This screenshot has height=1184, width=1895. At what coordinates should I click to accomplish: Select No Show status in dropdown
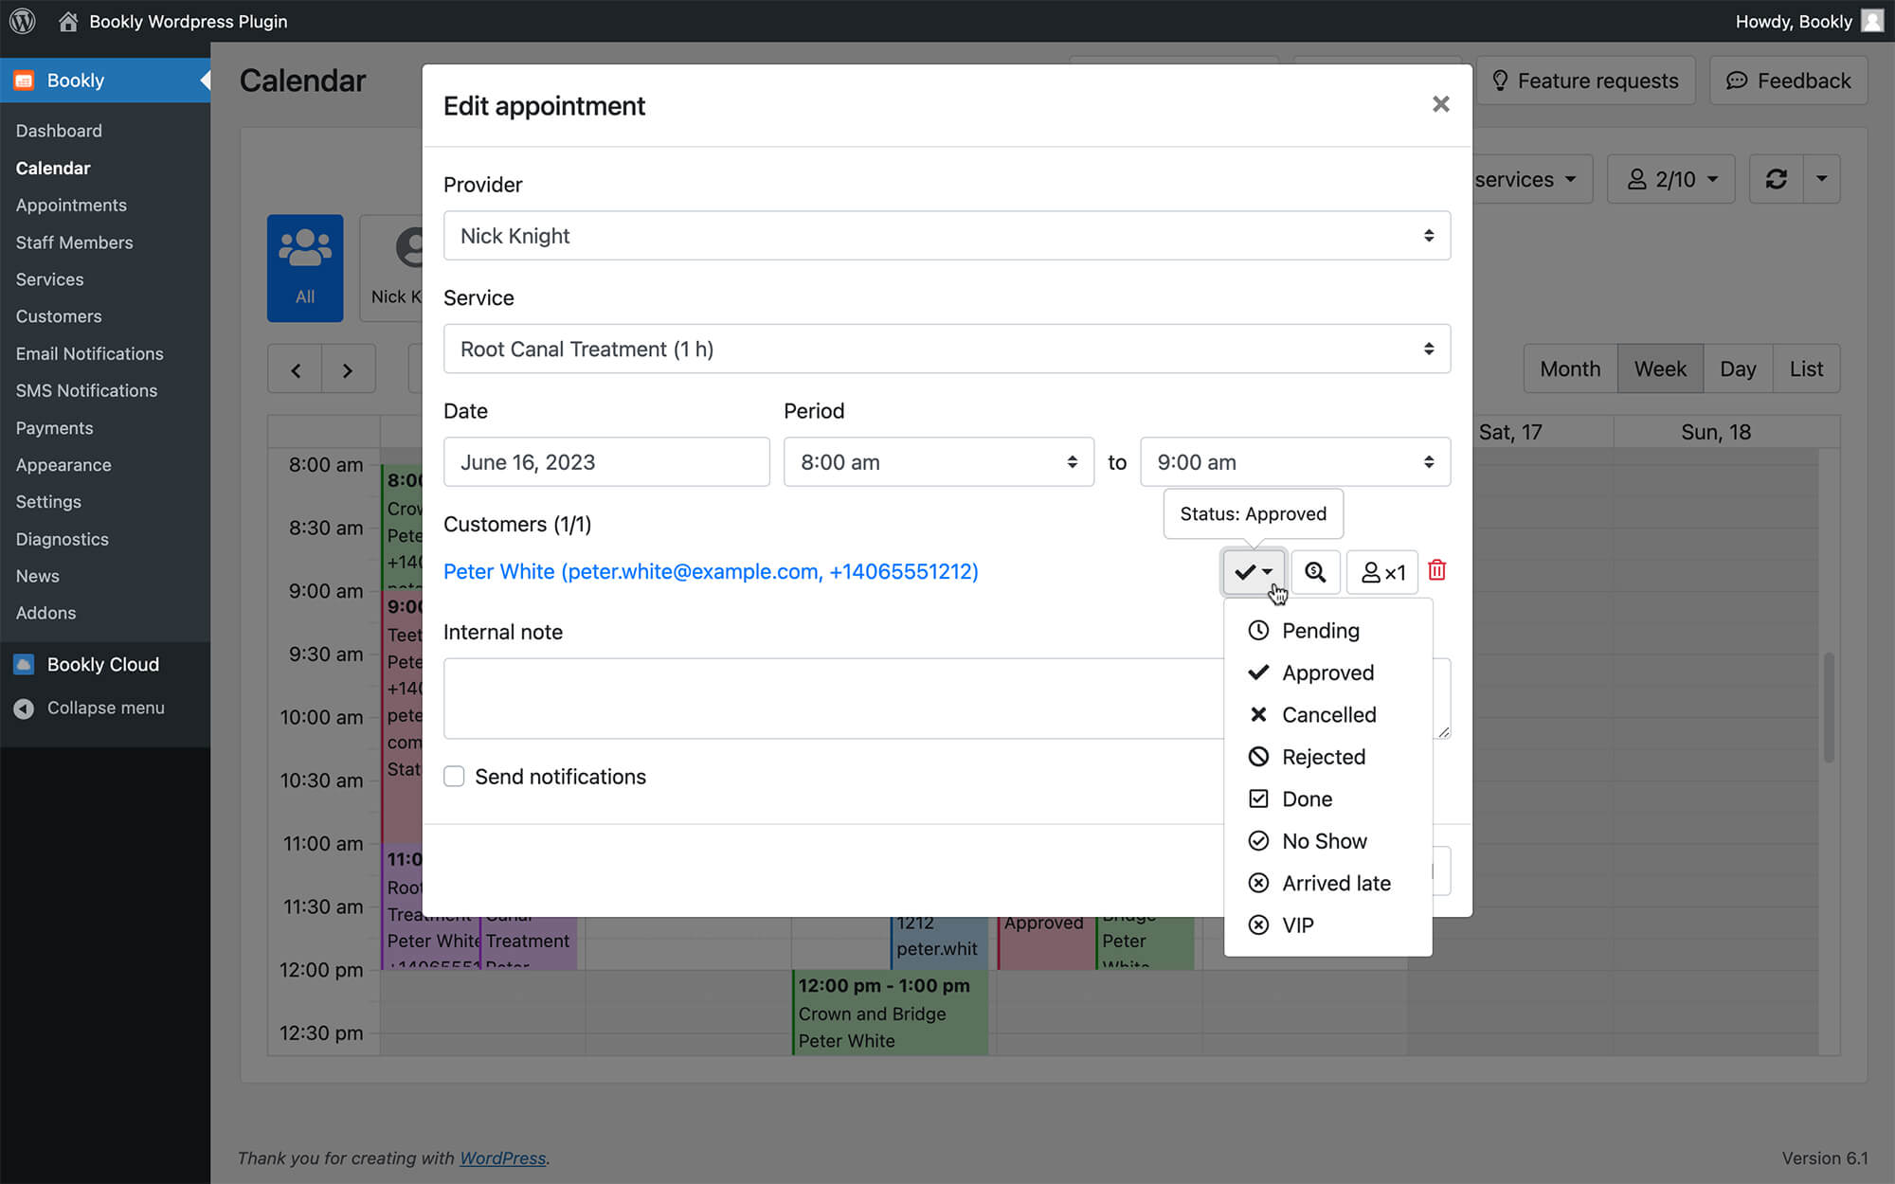(1327, 841)
